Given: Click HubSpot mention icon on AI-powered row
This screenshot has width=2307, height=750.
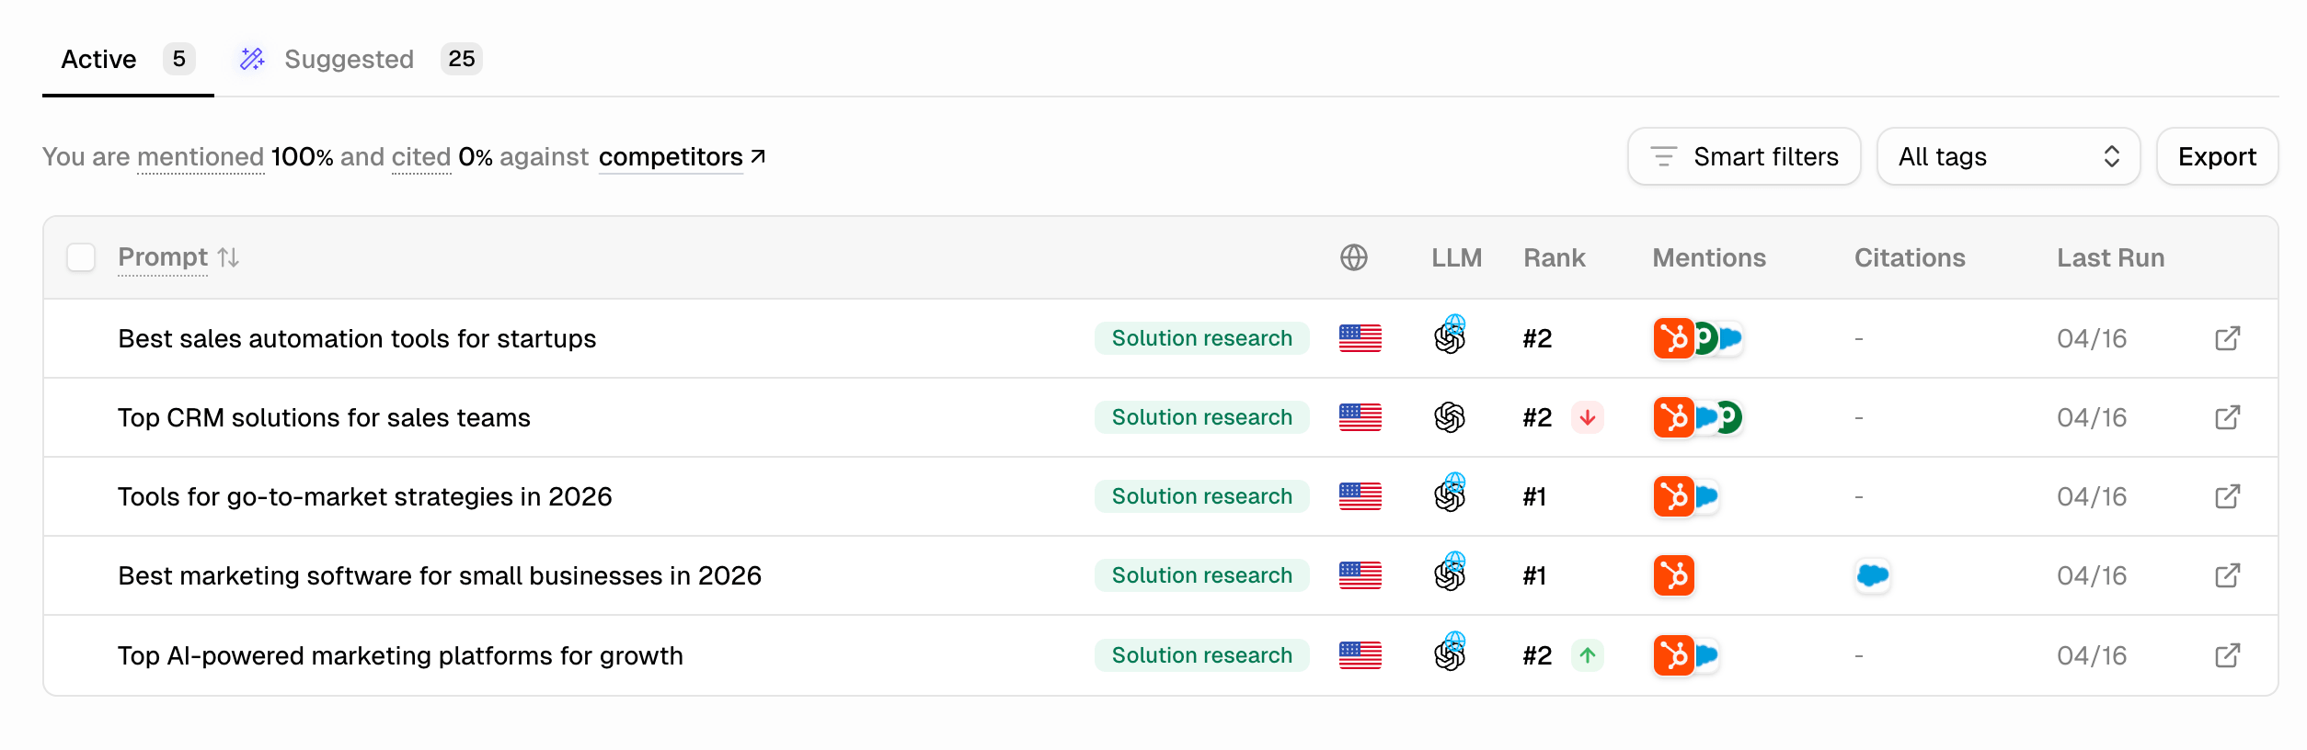Looking at the screenshot, I should [x=1673, y=655].
